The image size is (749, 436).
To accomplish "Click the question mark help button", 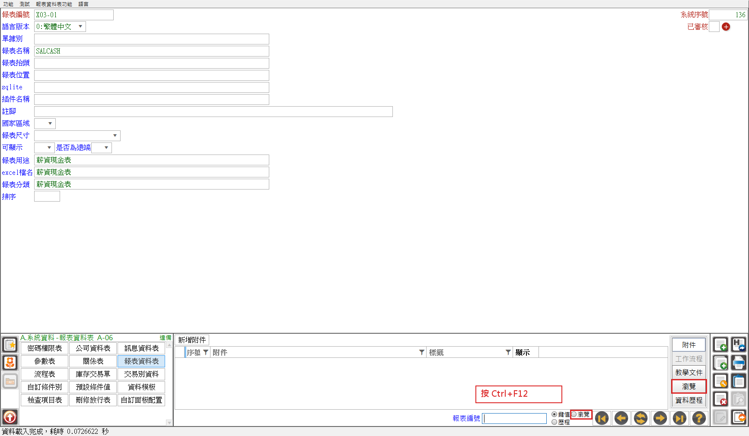I will (699, 418).
